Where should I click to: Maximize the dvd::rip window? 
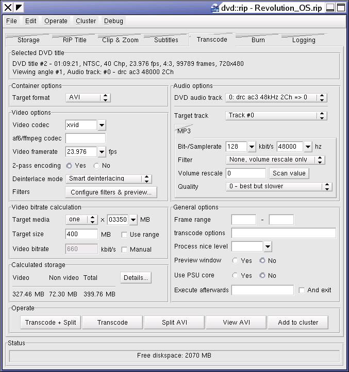point(341,8)
